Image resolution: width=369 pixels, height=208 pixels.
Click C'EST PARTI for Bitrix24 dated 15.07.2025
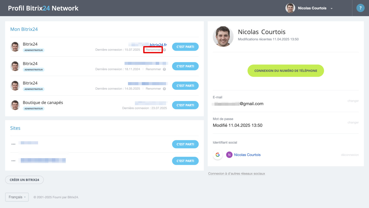[185, 47]
